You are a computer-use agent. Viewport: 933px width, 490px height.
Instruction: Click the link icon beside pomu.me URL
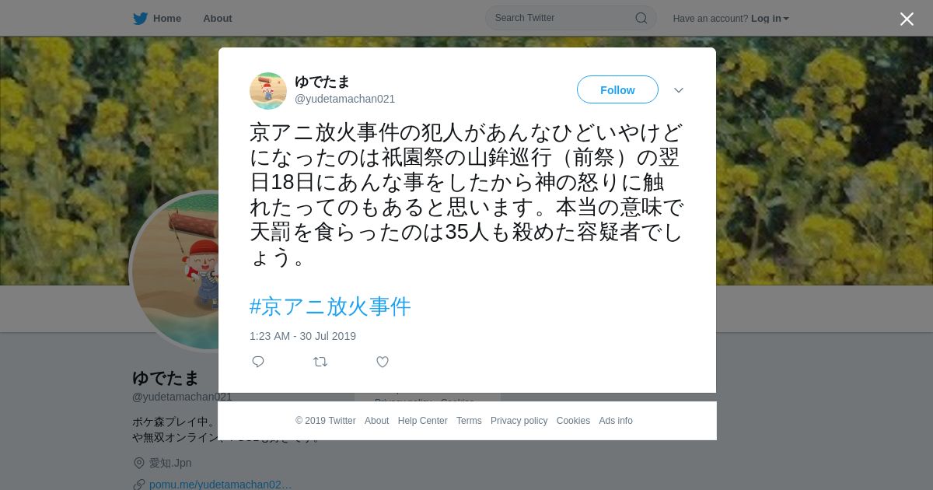[139, 485]
